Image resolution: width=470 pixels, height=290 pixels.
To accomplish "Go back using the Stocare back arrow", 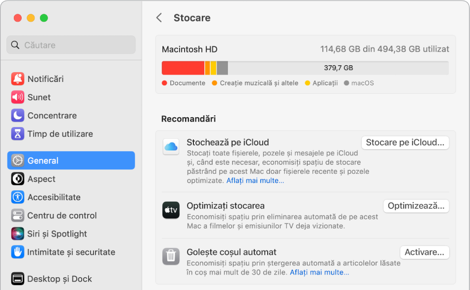I will pyautogui.click(x=158, y=17).
